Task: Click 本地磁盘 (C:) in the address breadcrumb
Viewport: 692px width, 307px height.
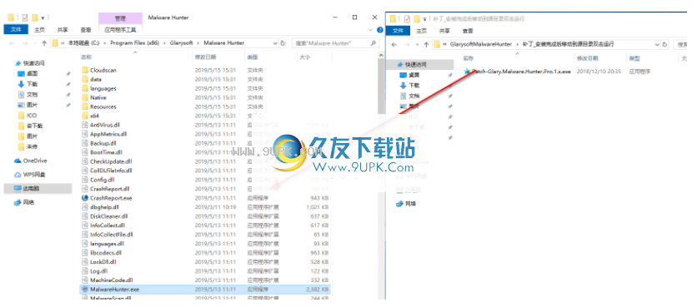Action: click(83, 43)
